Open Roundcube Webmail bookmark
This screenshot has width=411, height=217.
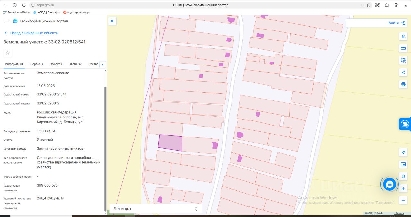pos(16,12)
